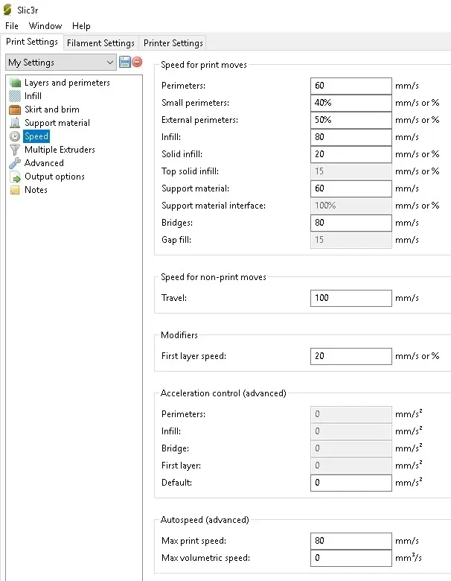Click the acceleration Perimeters field
The width and height of the screenshot is (451, 581).
(x=351, y=414)
